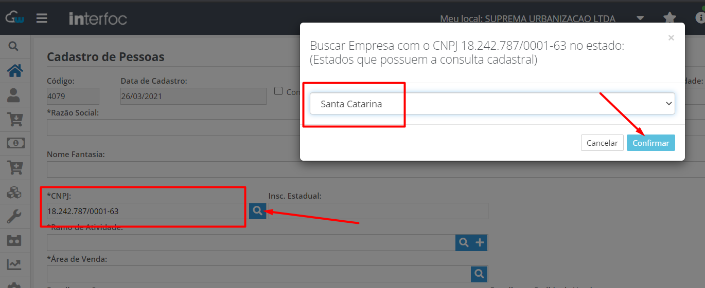Expand the Meu local dropdown arrow
Viewport: 705px width, 288px height.
640,18
